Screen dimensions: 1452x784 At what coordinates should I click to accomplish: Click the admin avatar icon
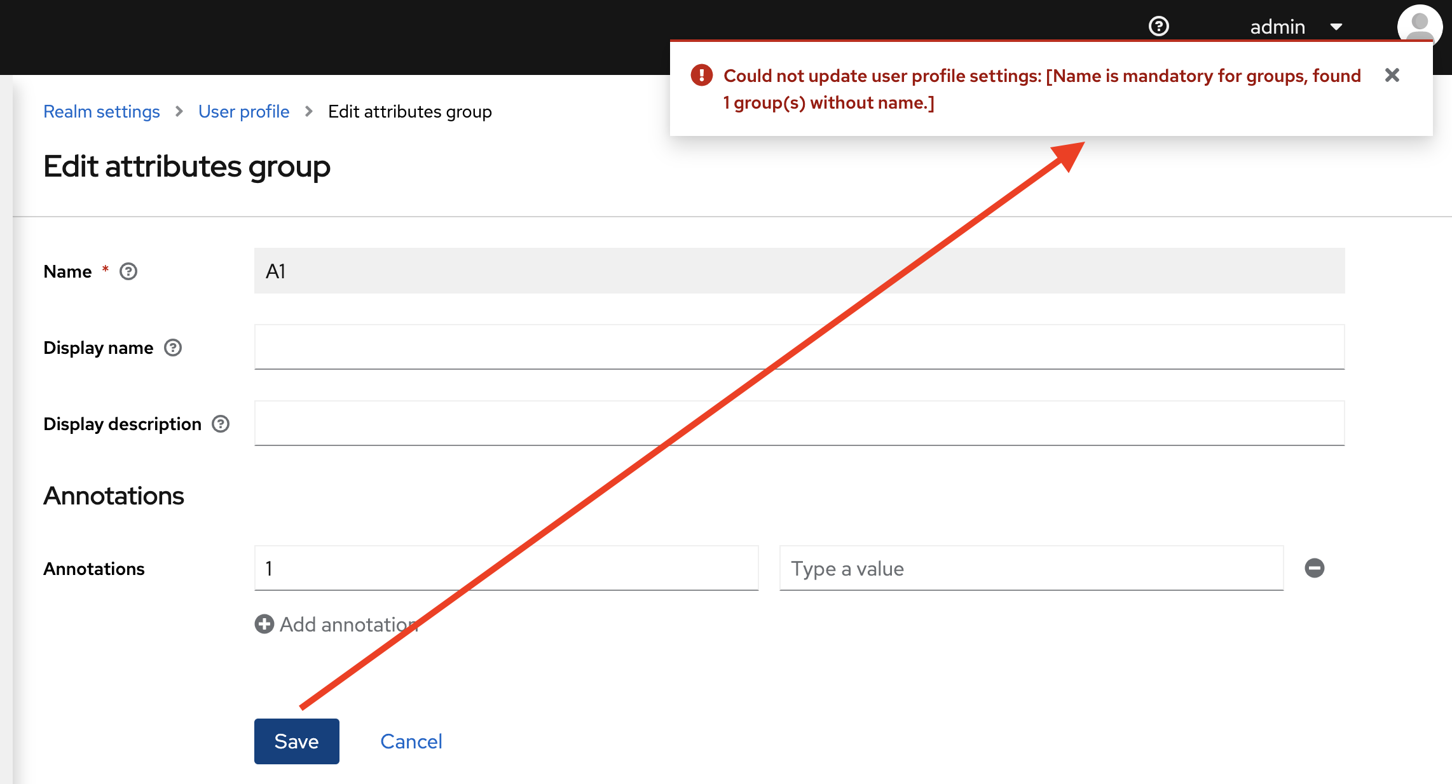point(1419,26)
